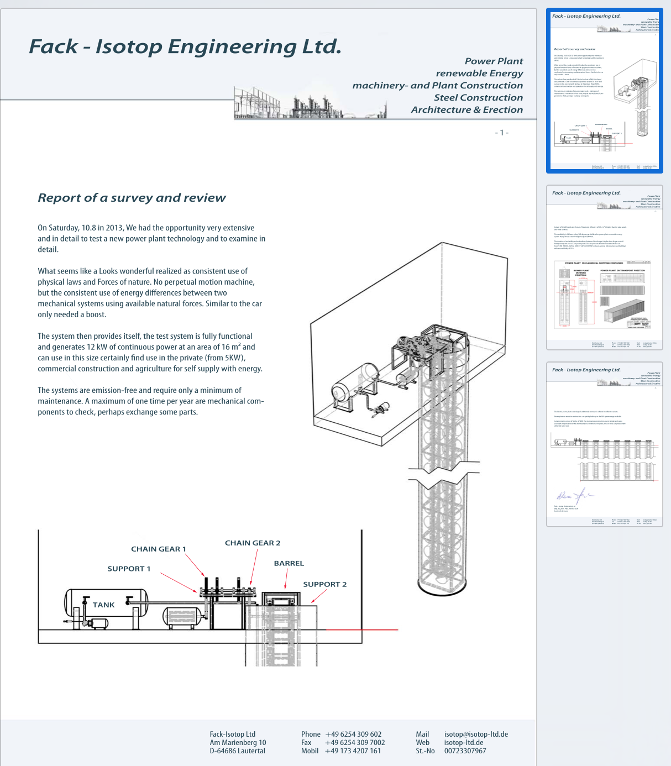Click the 'Am Marienberg 10' address line
The image size is (671, 766).
click(238, 743)
